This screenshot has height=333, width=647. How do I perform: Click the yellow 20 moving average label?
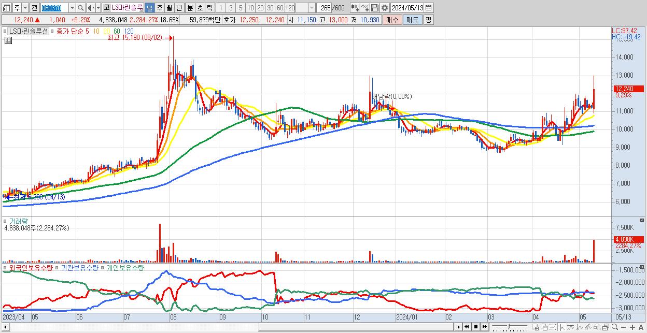click(107, 31)
